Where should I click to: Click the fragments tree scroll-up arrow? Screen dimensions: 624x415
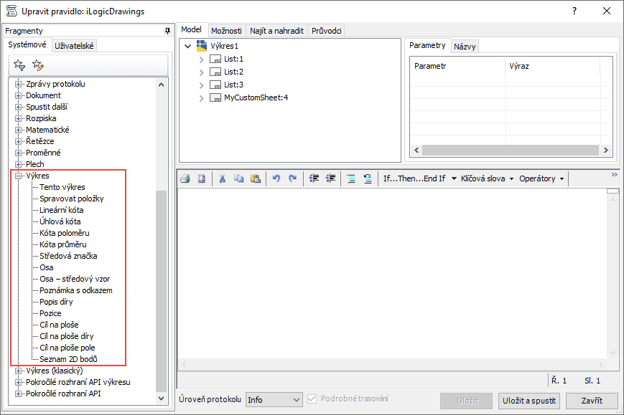pyautogui.click(x=161, y=85)
